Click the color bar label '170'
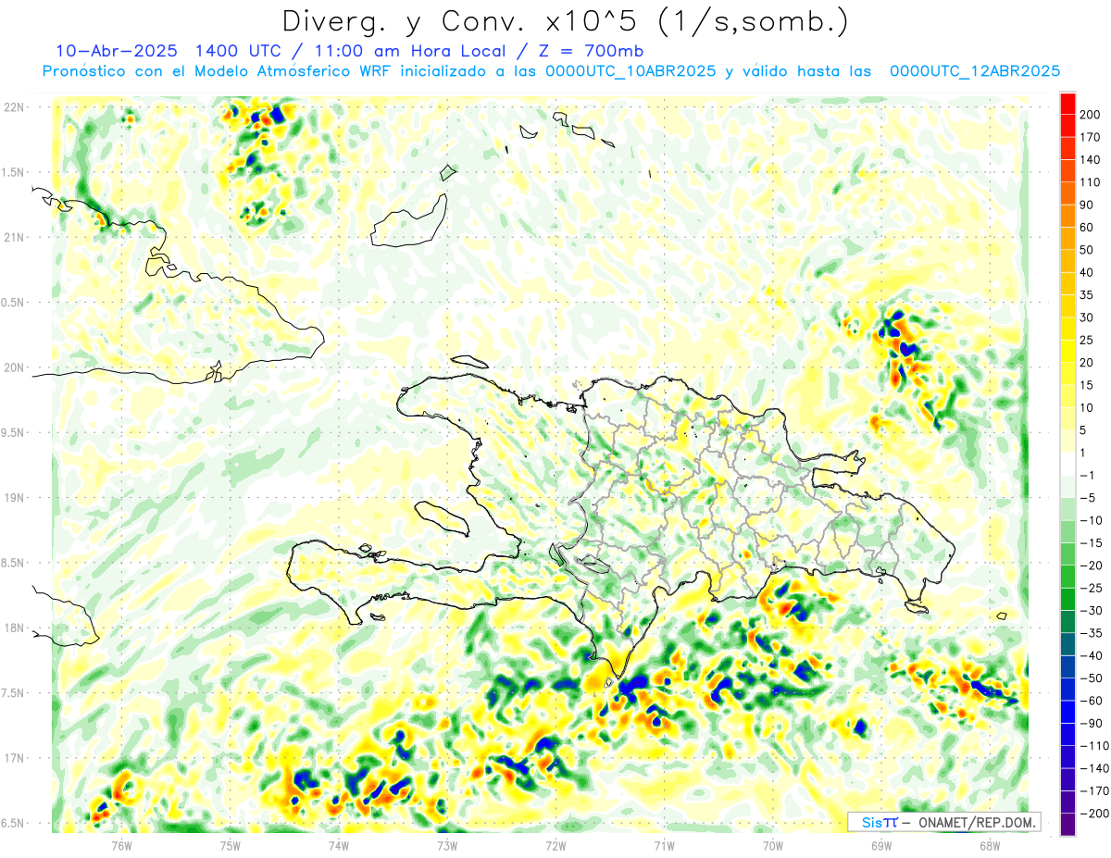The width and height of the screenshot is (1111, 858). (1090, 137)
